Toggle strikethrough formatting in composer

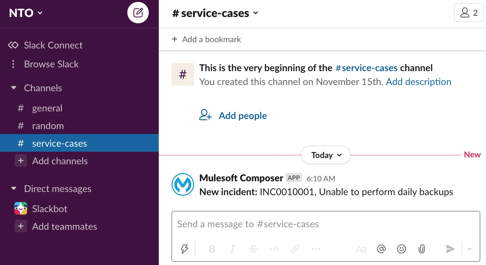(253, 249)
